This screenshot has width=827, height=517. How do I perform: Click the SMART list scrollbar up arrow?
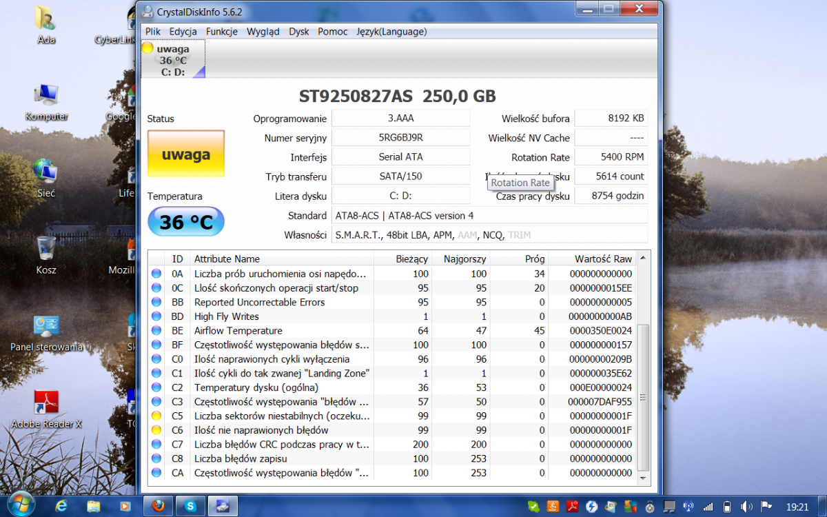point(644,259)
